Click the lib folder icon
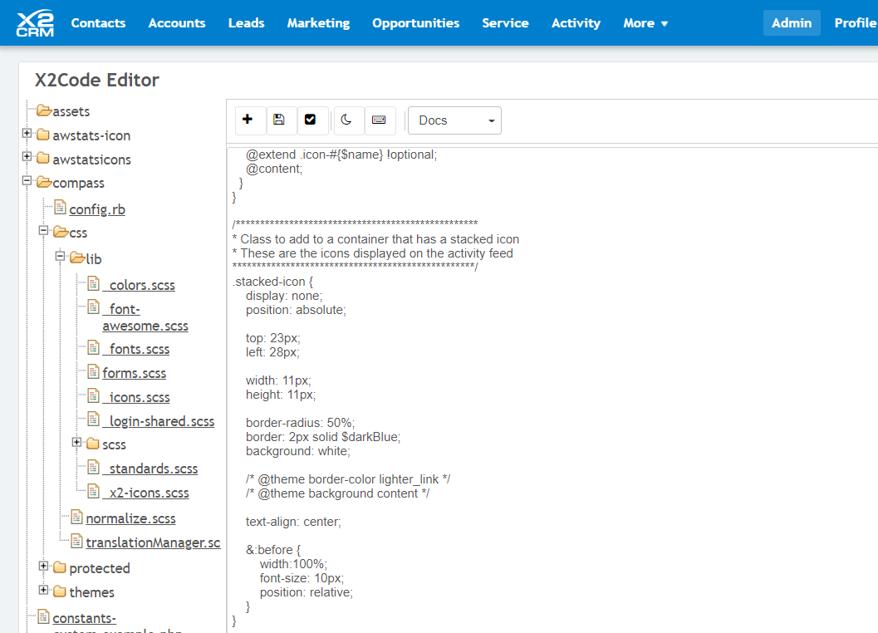Screen dimensions: 878x633 click(78, 258)
